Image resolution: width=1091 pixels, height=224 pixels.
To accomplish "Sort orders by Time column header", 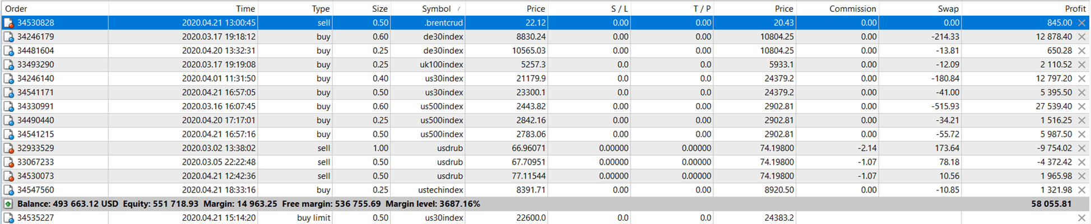I will [245, 8].
